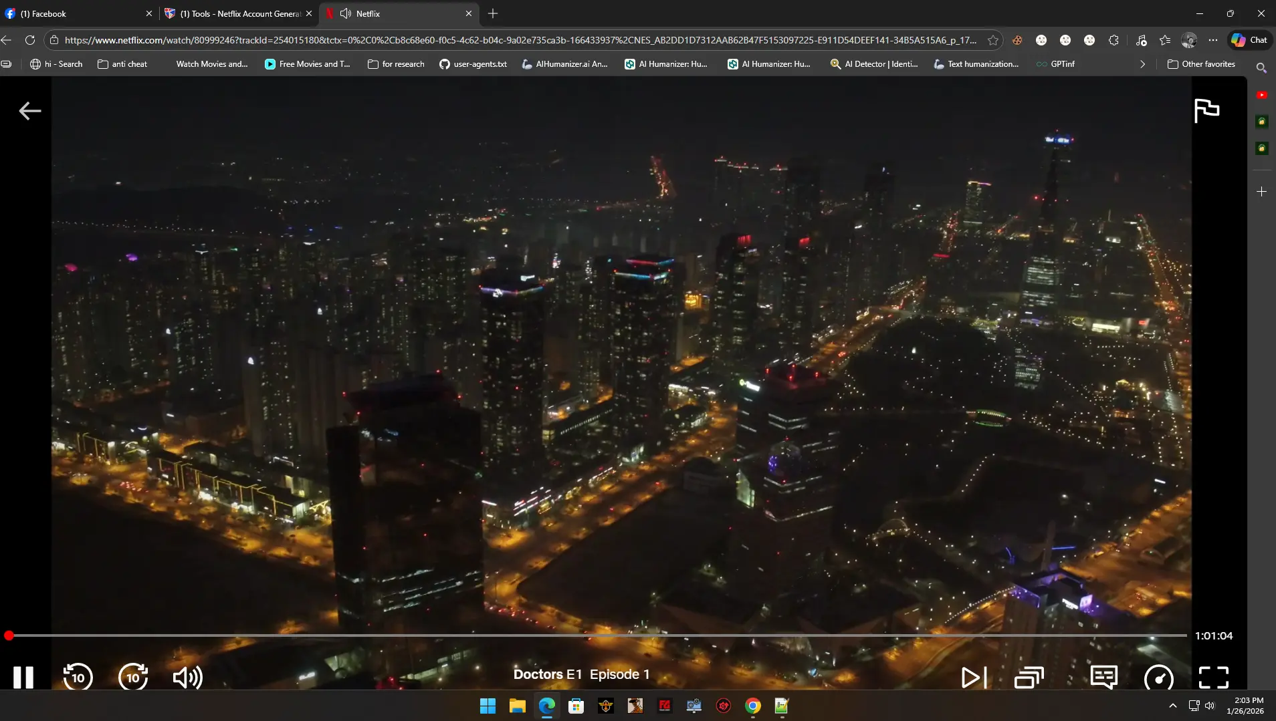Customize sidebar plus button

(x=1261, y=192)
